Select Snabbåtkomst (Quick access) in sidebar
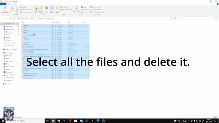 pos(10,24)
